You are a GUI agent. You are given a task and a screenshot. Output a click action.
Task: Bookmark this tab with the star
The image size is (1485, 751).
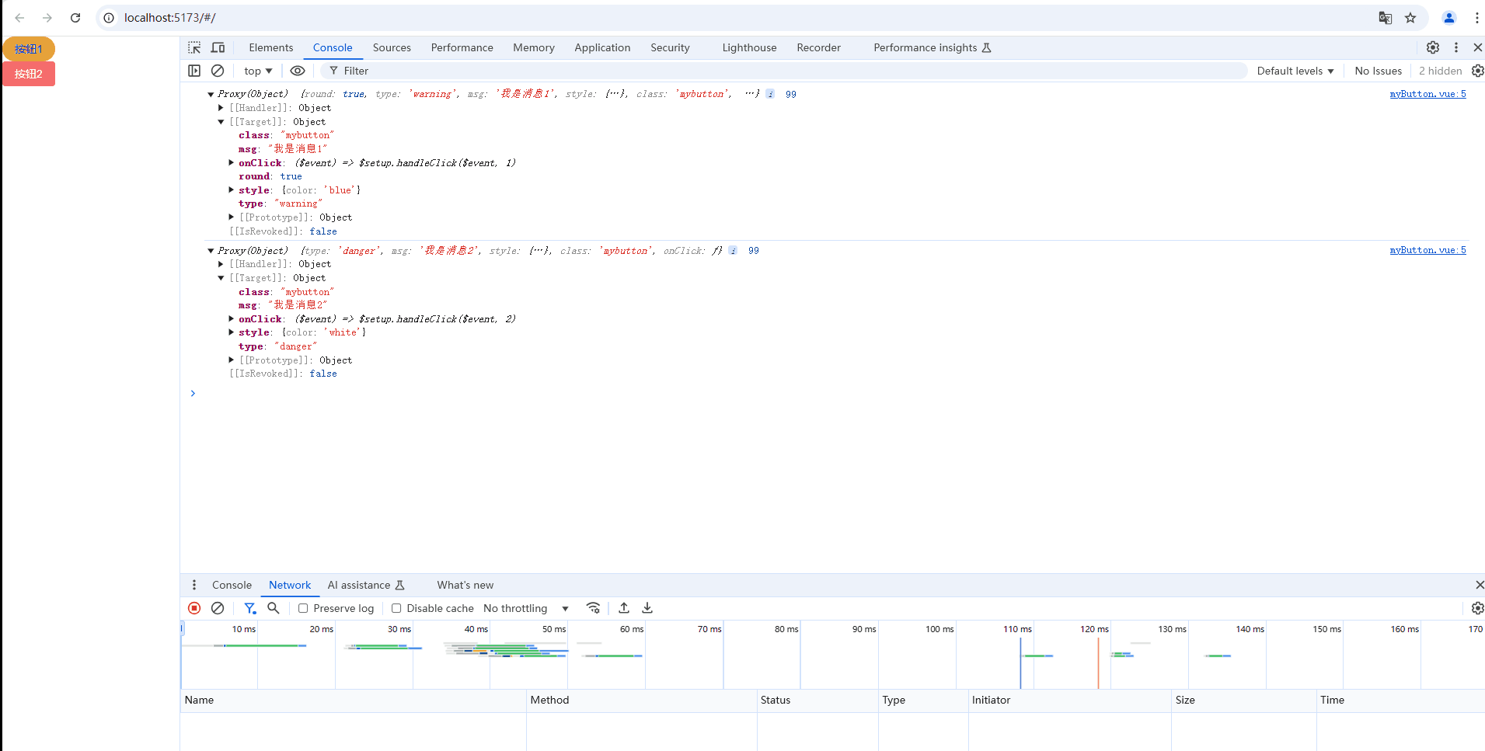tap(1410, 18)
